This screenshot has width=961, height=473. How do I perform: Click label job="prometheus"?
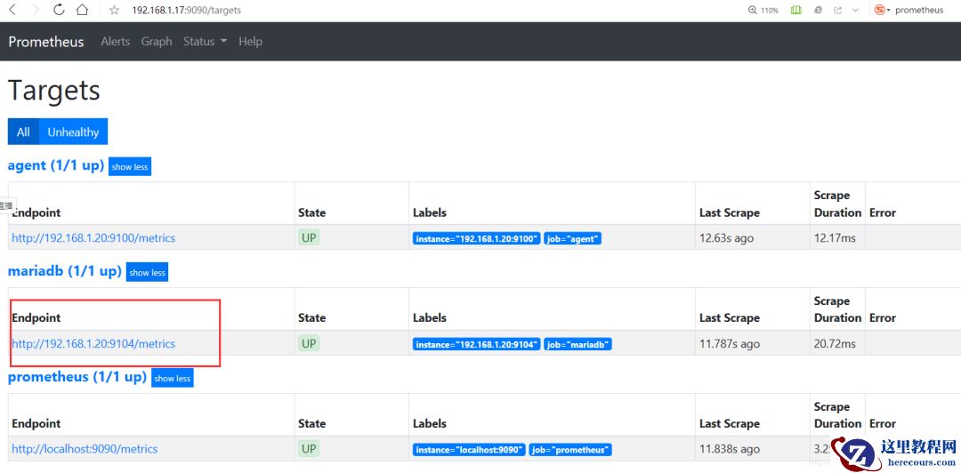pyautogui.click(x=570, y=451)
